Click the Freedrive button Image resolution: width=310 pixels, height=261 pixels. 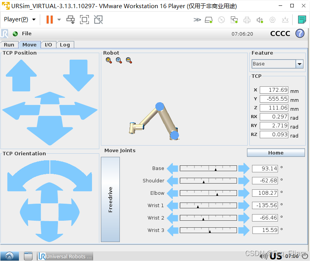[110, 199]
